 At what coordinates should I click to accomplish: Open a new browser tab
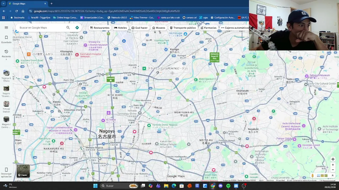pos(51,3)
